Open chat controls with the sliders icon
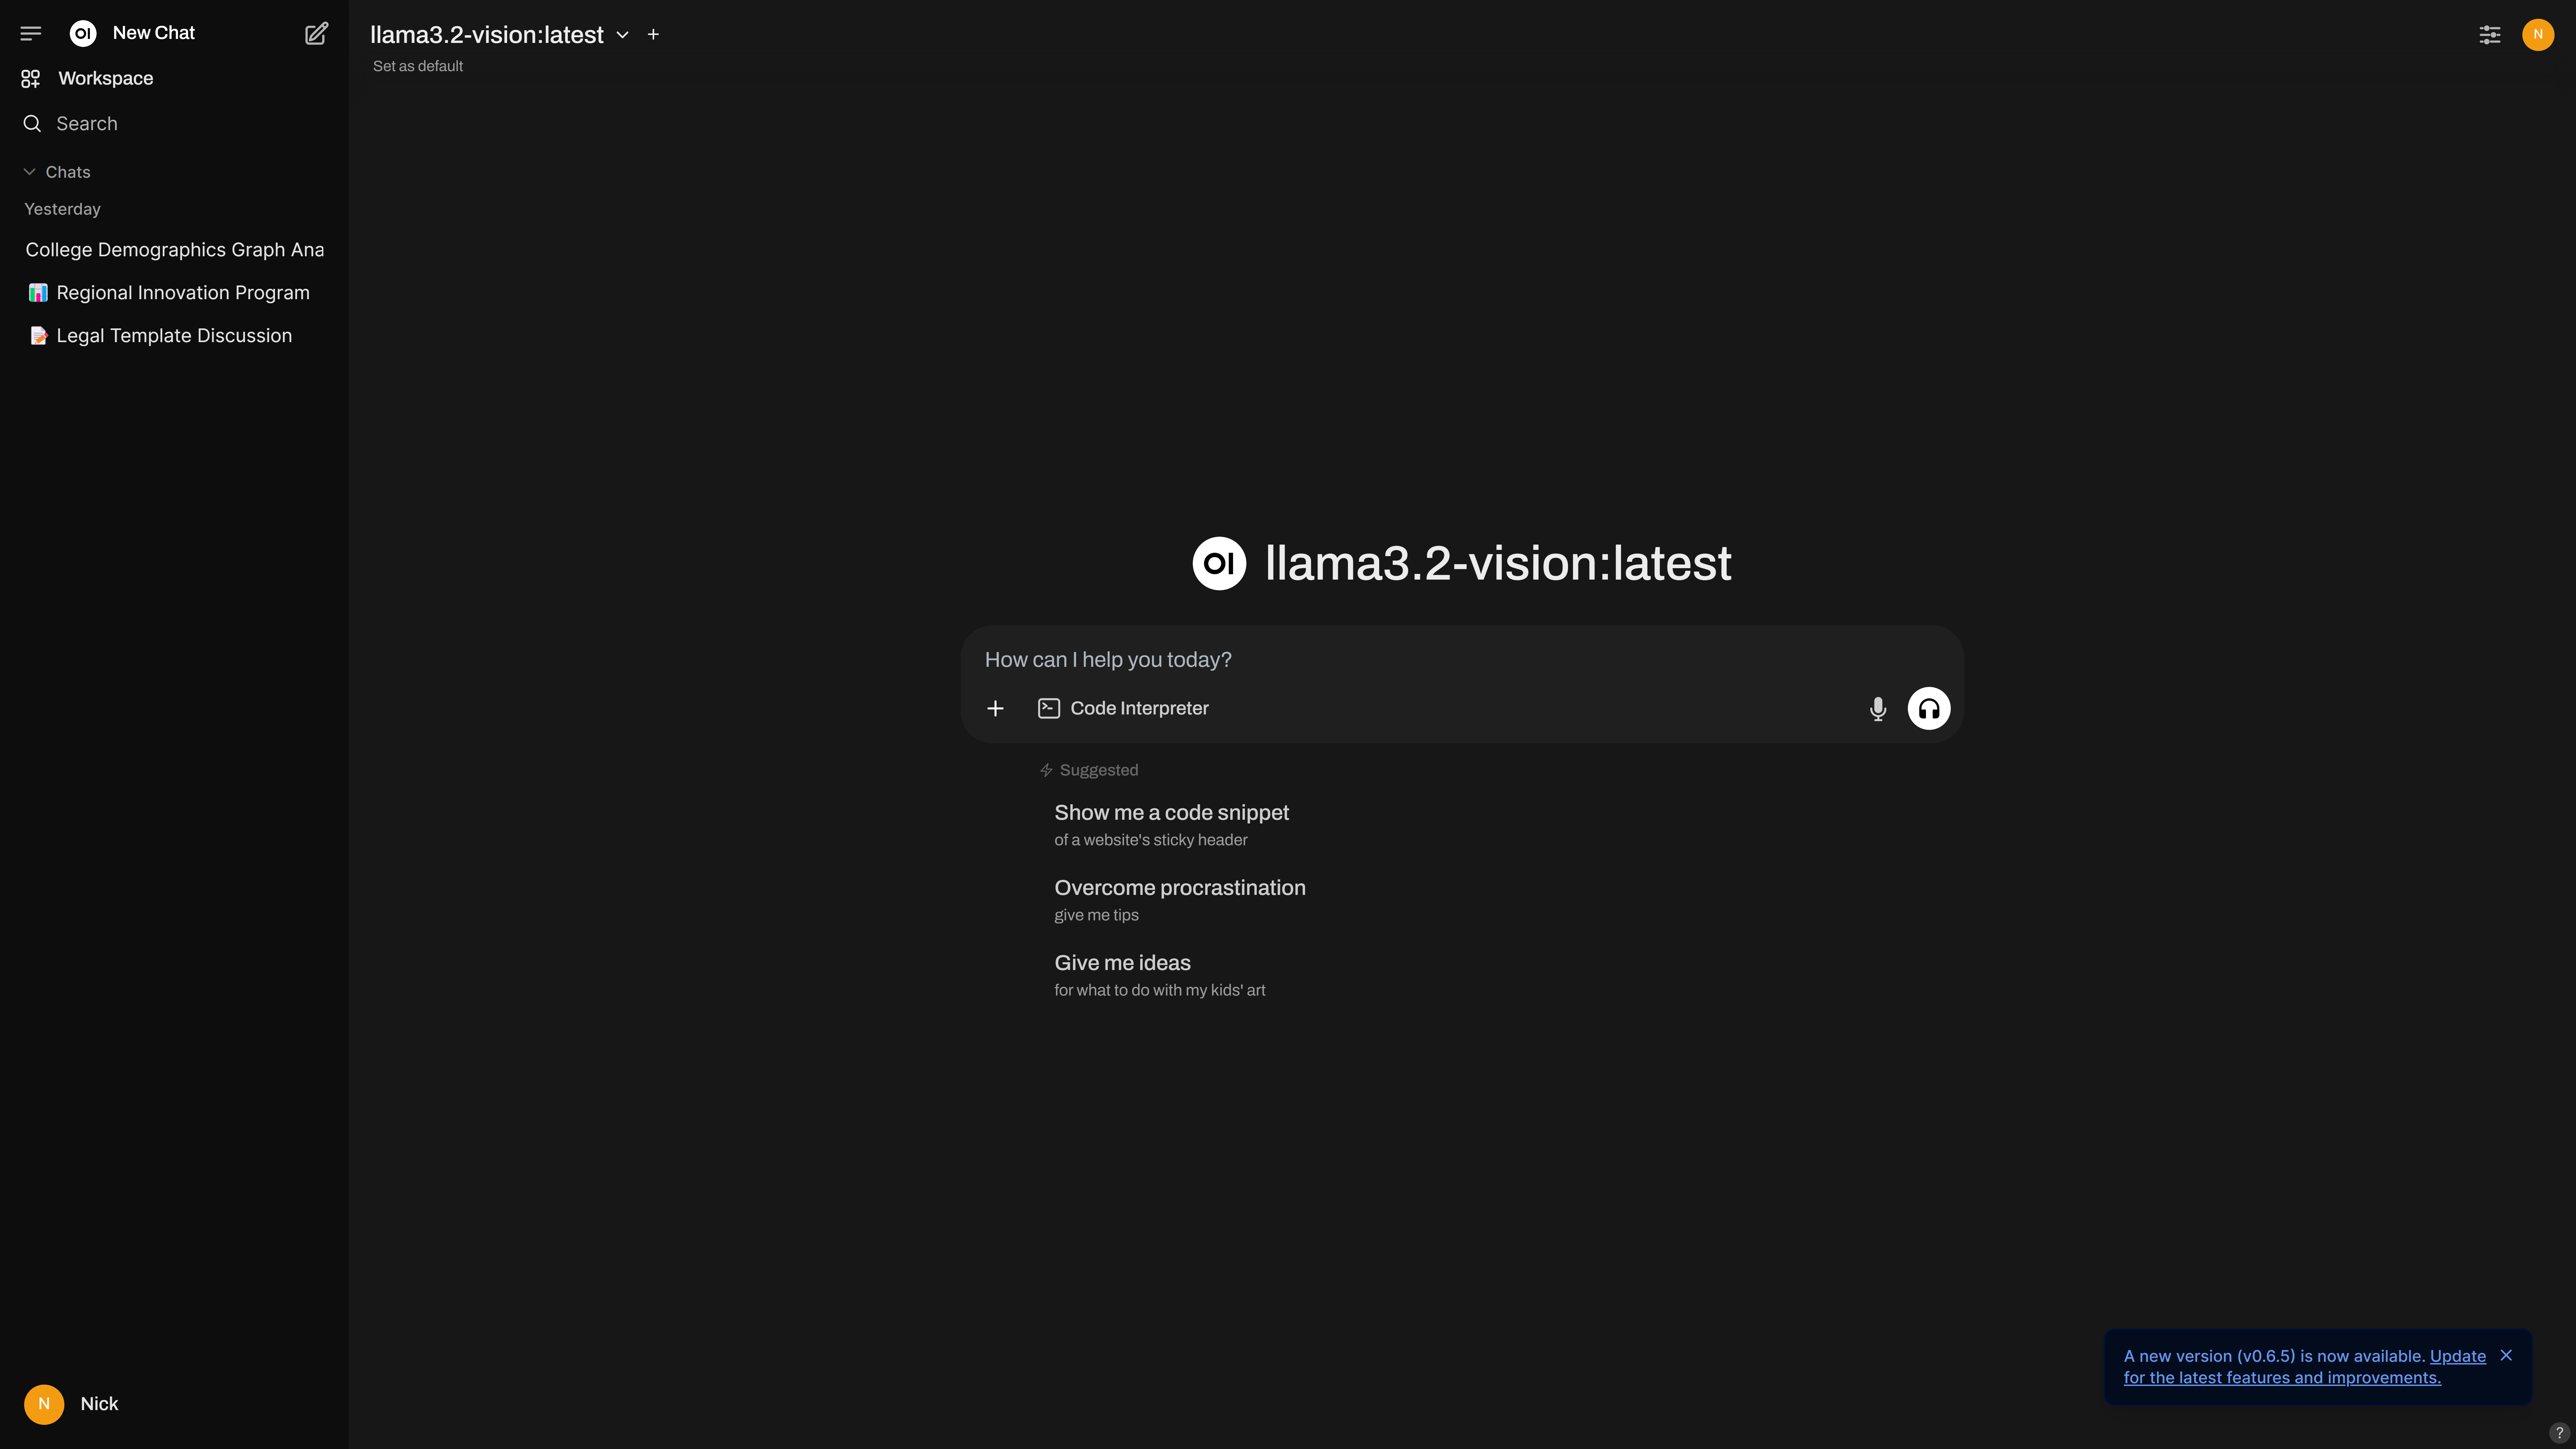 point(2490,34)
